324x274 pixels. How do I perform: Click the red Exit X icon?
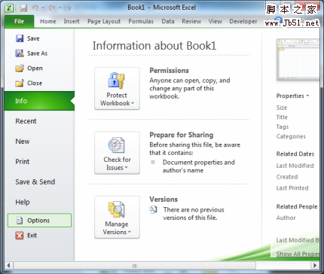click(x=20, y=236)
